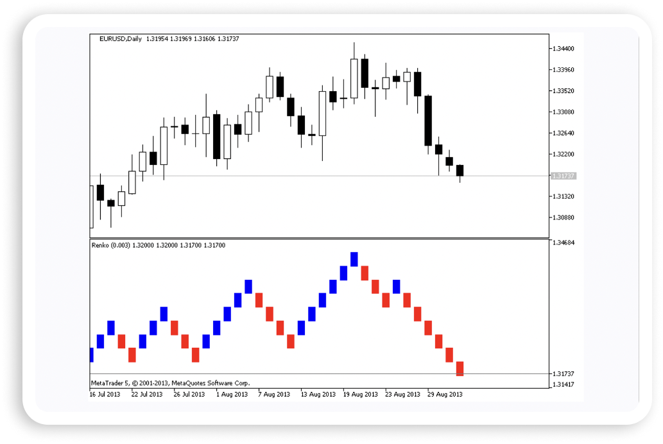Click the 1.34400 price scale label
663x444 pixels.
click(563, 49)
